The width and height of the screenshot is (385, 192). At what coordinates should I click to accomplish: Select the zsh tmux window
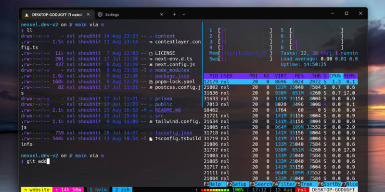pos(122,190)
